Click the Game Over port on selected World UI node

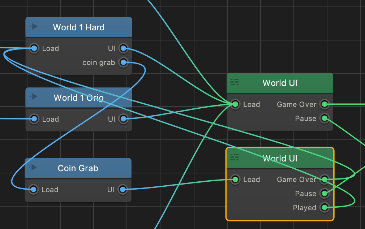point(325,179)
